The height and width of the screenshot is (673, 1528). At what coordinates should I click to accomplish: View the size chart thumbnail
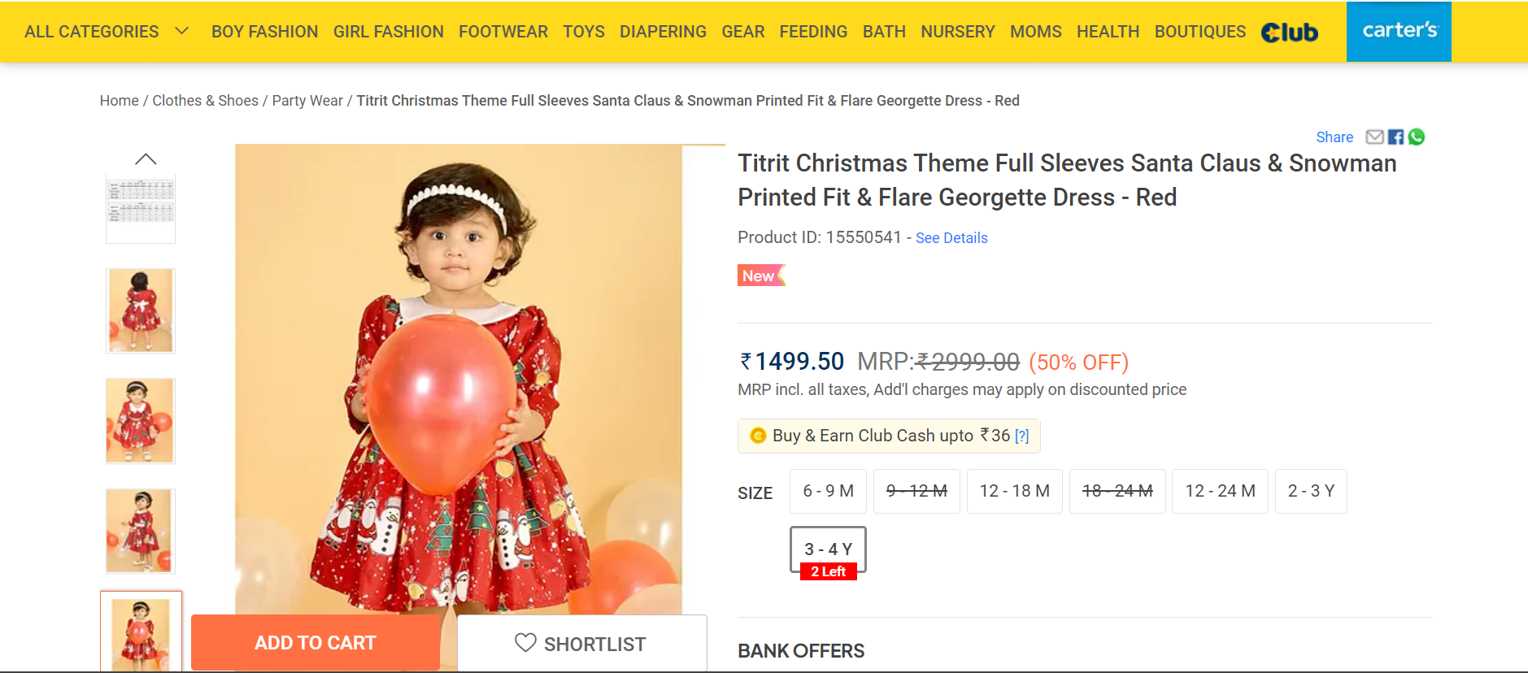click(141, 209)
